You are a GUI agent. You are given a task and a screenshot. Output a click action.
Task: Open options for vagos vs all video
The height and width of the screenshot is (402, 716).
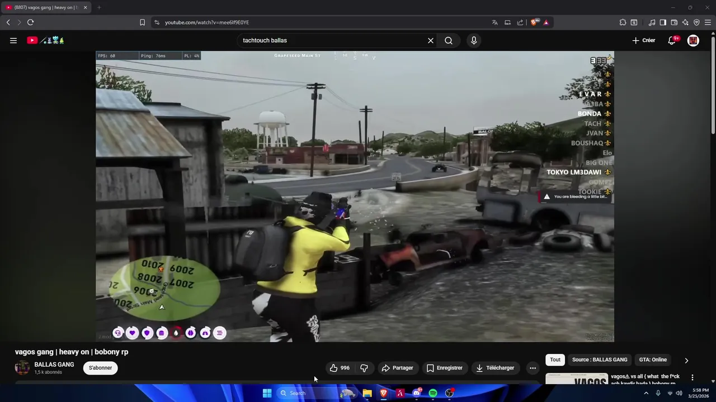tap(692, 377)
